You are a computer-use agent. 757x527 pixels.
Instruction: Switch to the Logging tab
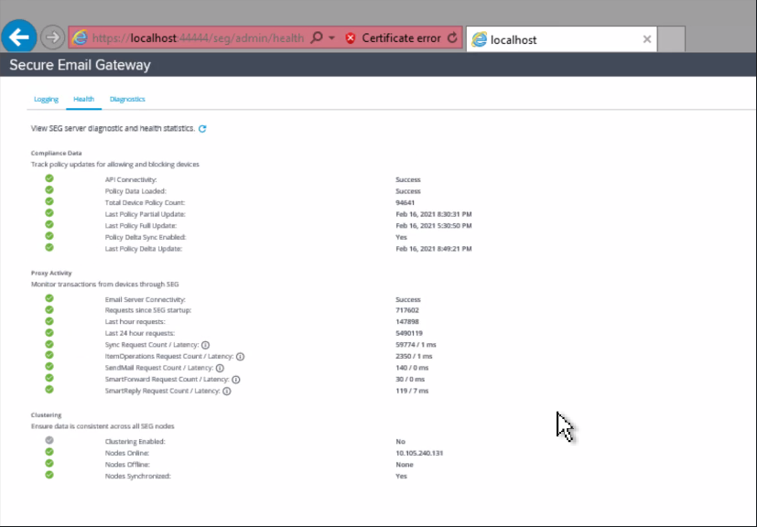click(x=45, y=99)
